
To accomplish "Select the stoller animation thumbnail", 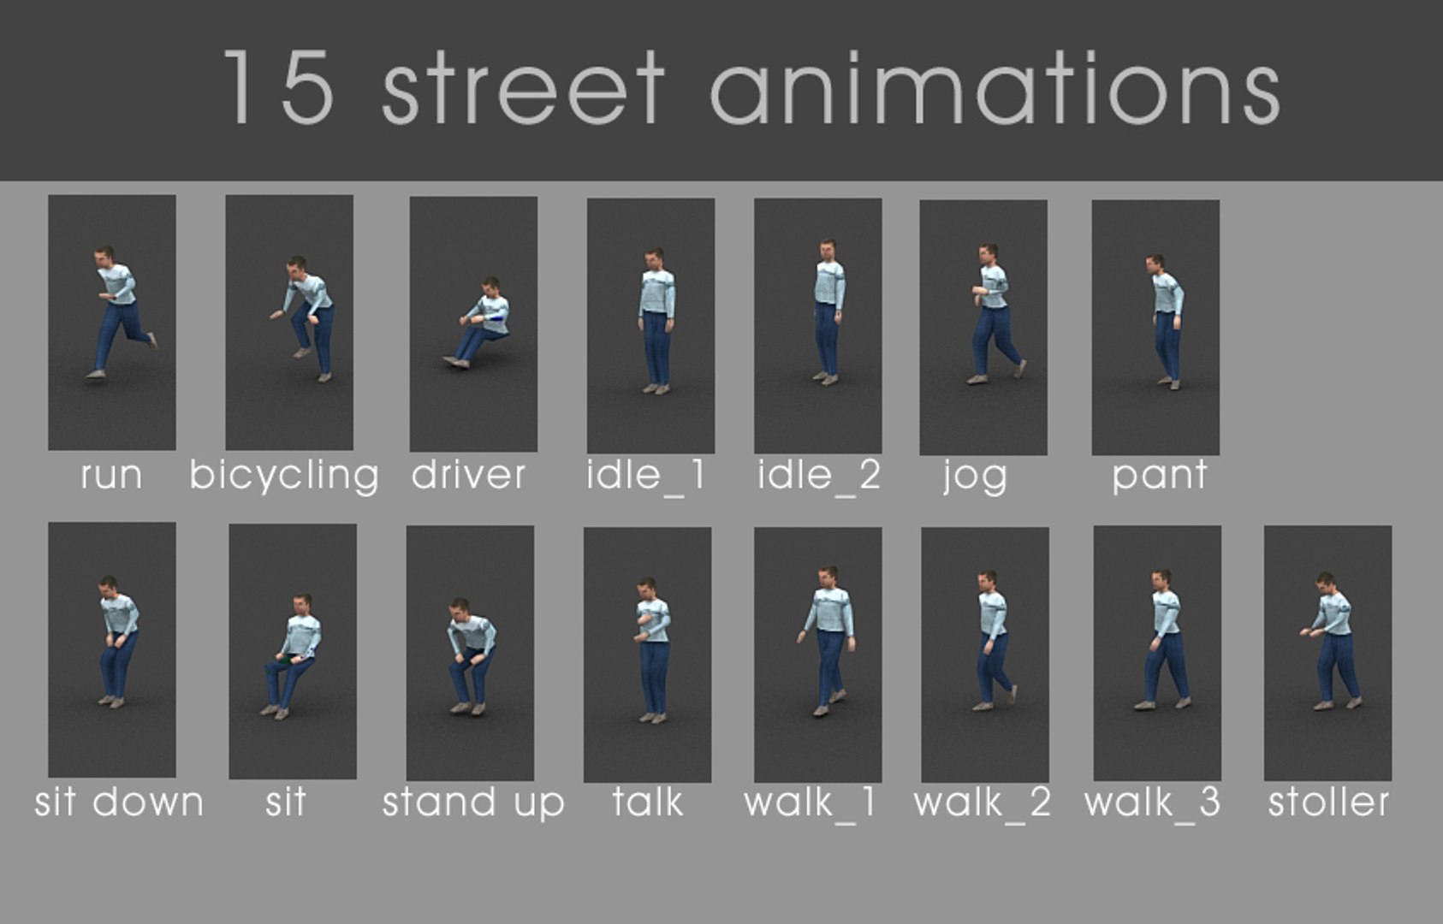I will [x=1328, y=654].
